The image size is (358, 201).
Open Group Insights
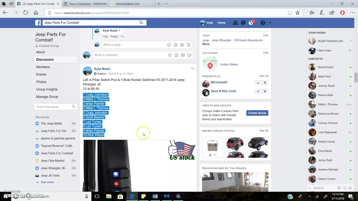[47, 89]
